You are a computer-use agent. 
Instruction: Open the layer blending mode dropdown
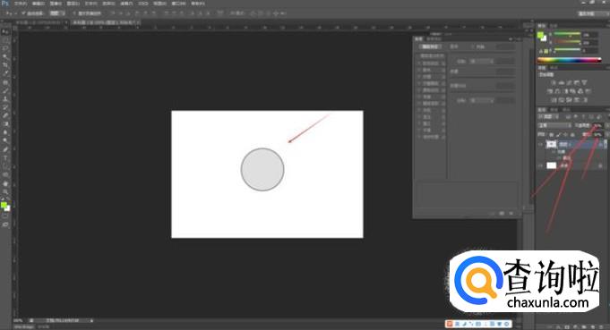(x=554, y=125)
